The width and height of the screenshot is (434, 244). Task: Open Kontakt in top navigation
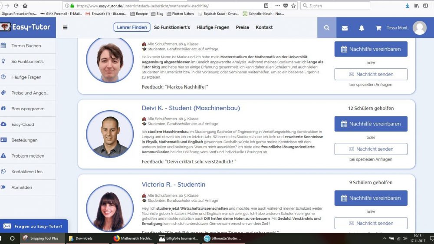[x=264, y=27]
